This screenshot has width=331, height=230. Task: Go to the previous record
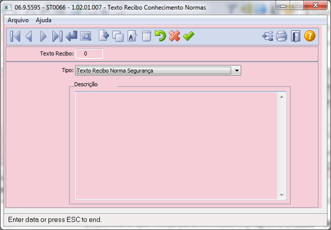[x=29, y=36]
